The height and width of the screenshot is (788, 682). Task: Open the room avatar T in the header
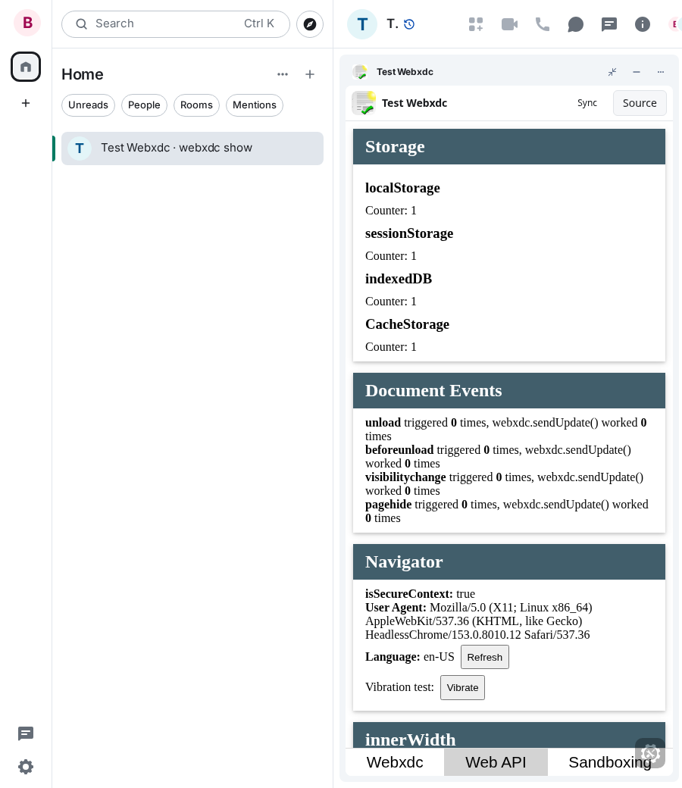pos(362,24)
